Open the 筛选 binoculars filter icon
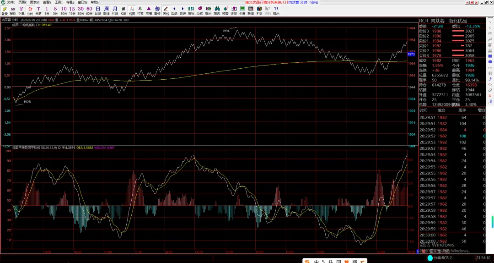The height and width of the screenshot is (263, 494). tap(217, 11)
